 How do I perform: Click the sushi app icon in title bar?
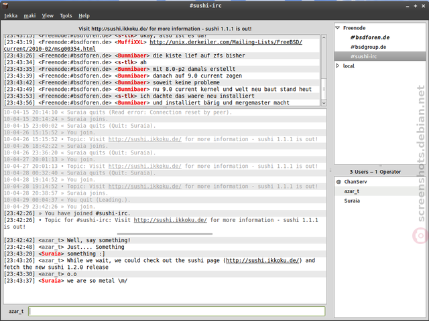pos(5,5)
